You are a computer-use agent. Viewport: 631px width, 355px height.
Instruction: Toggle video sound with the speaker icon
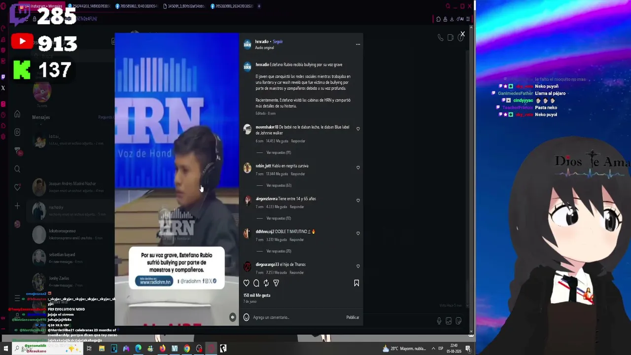pyautogui.click(x=233, y=317)
